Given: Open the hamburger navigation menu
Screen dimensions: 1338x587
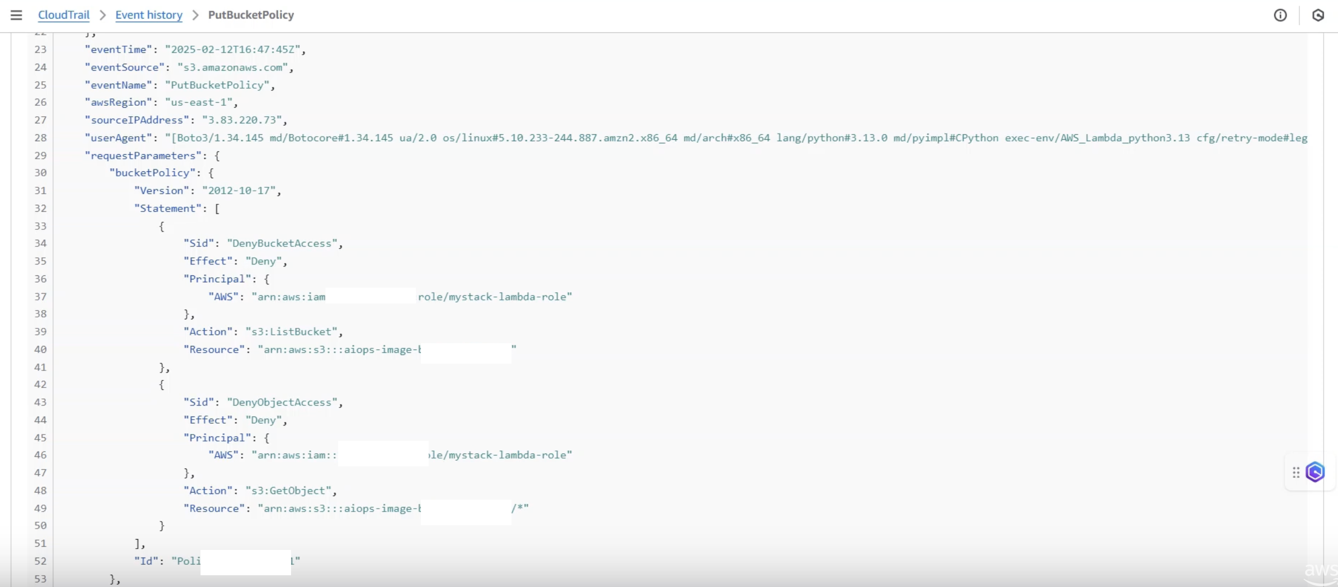Looking at the screenshot, I should tap(16, 15).
